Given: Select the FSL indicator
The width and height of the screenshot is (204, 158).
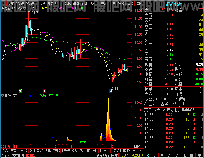Looking at the screenshot, I should pyautogui.click(x=48, y=151).
